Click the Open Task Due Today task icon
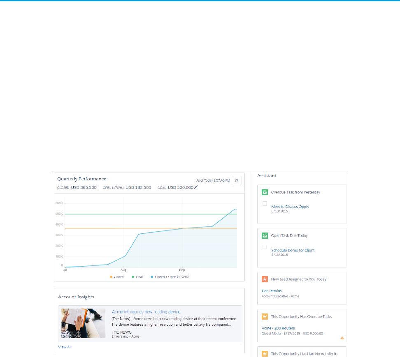 tap(265, 235)
